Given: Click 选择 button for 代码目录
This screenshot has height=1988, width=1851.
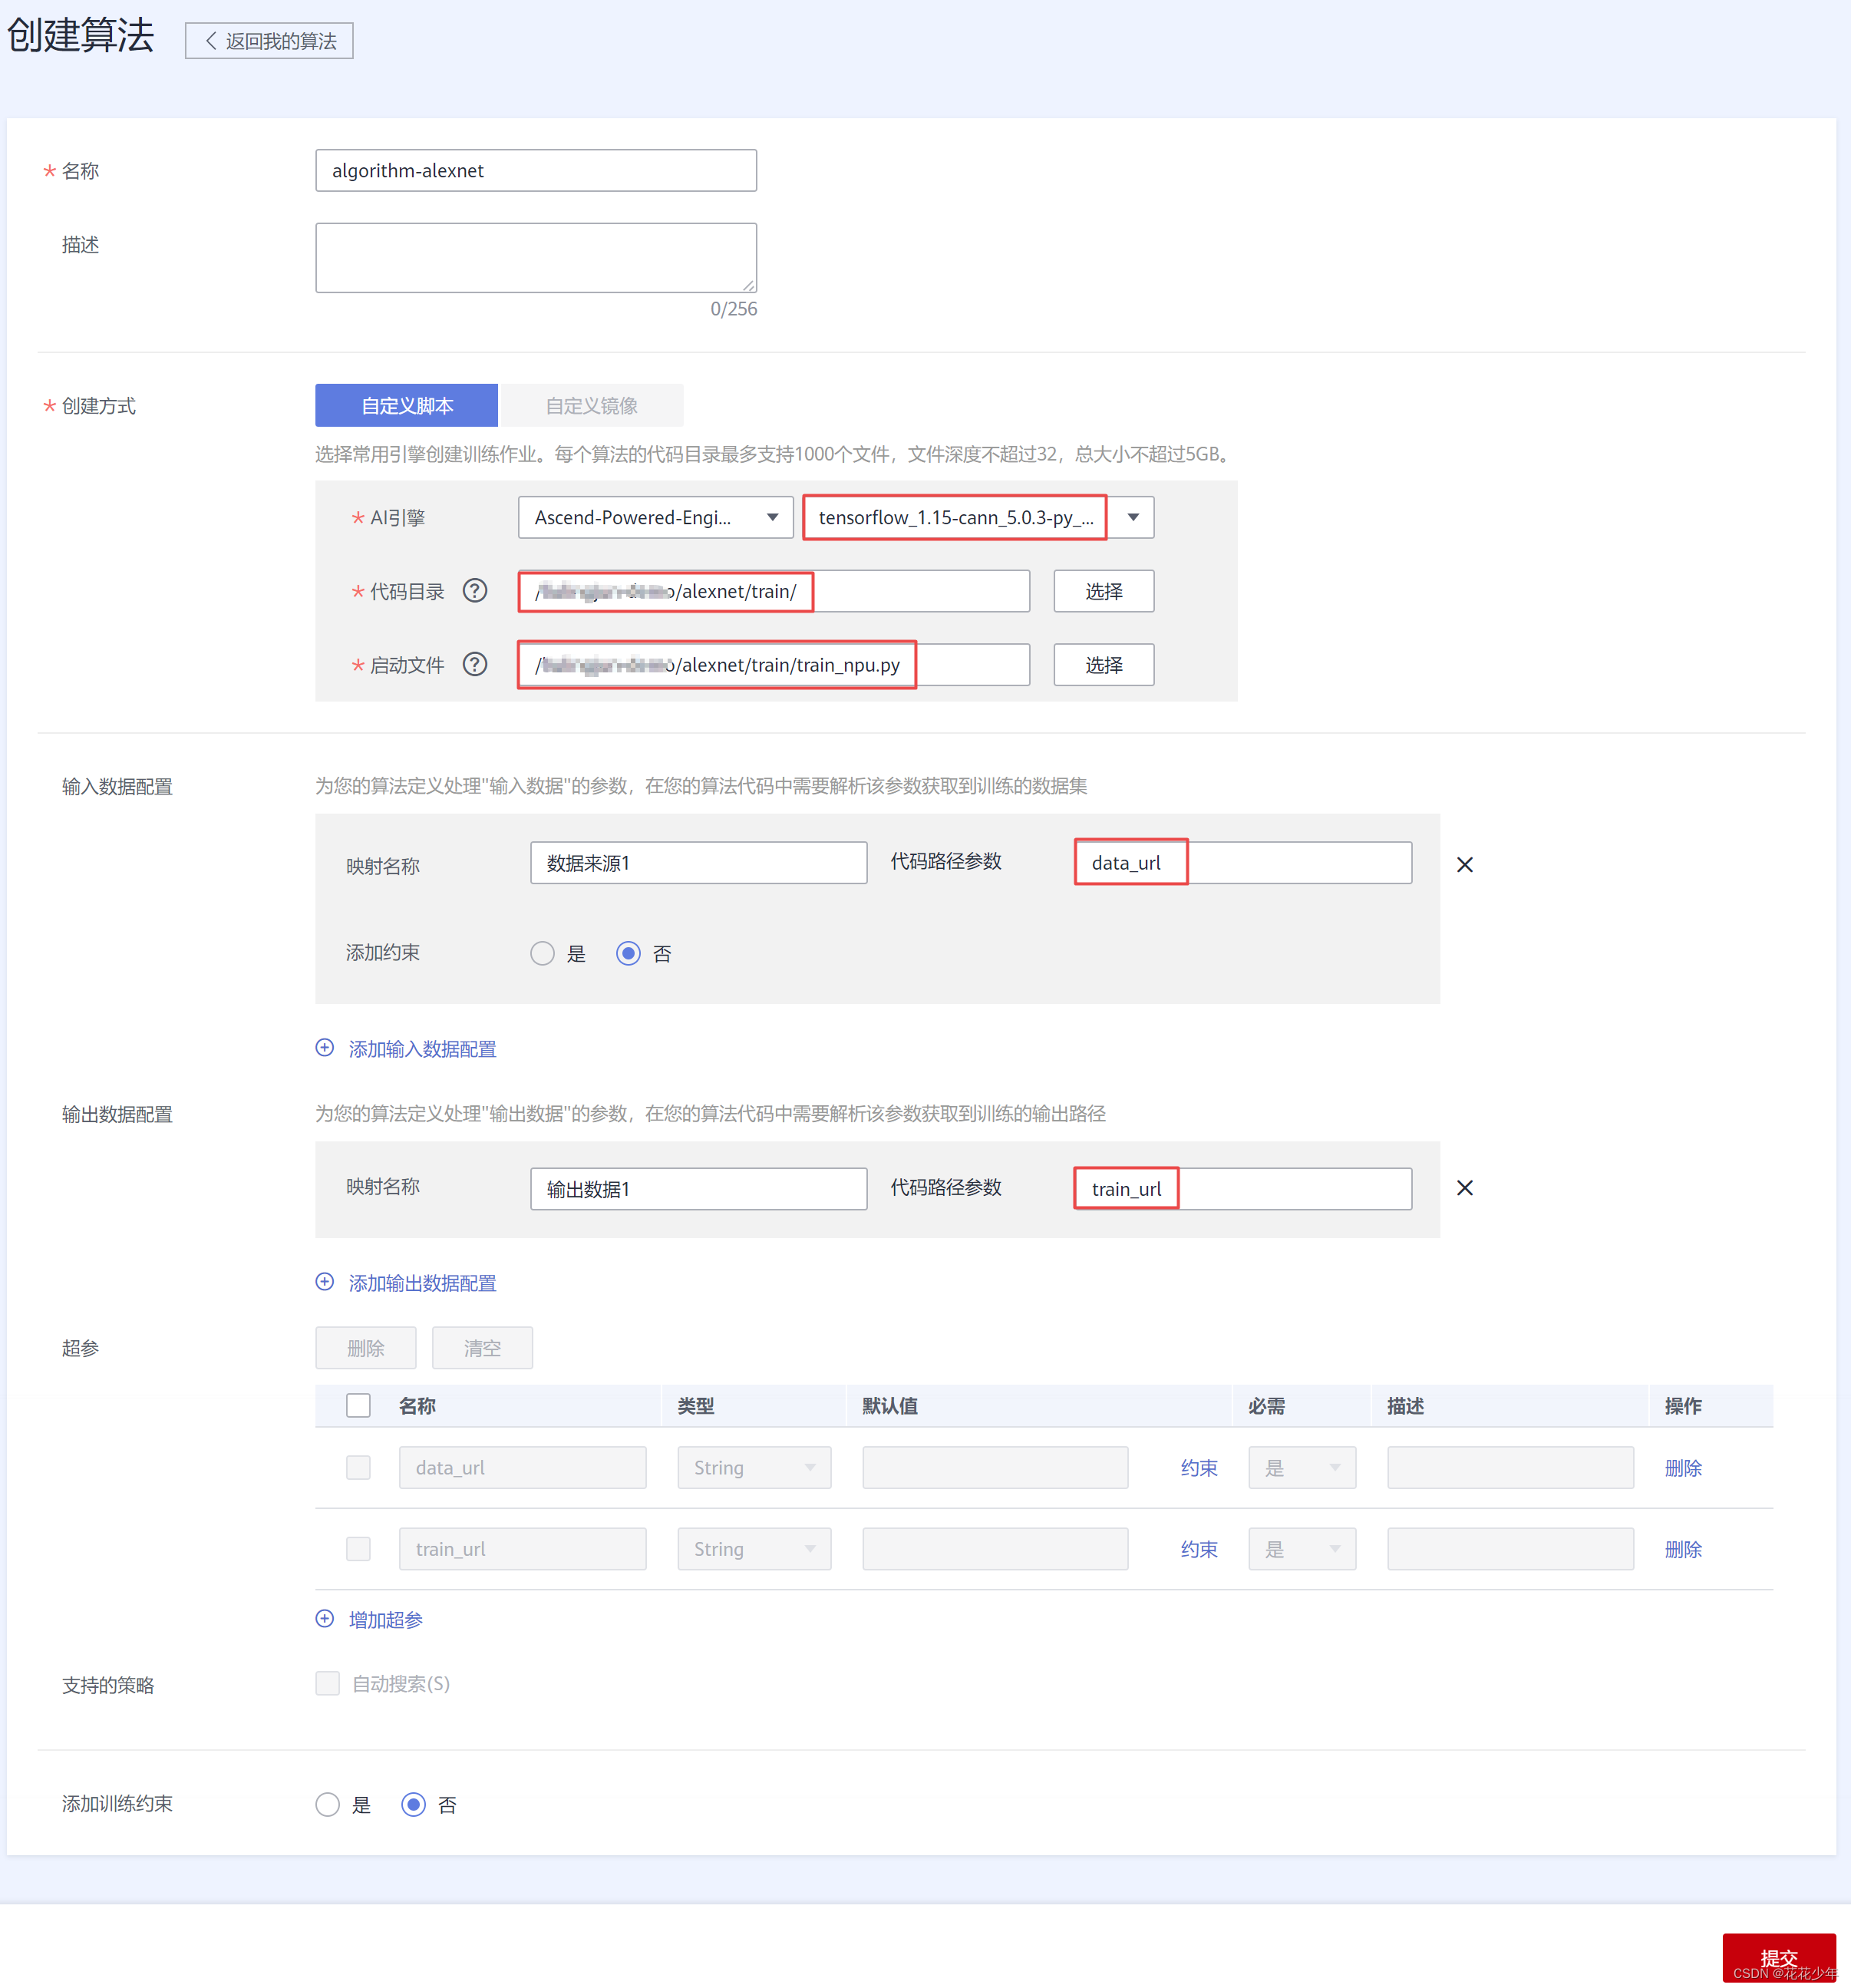Looking at the screenshot, I should point(1104,591).
